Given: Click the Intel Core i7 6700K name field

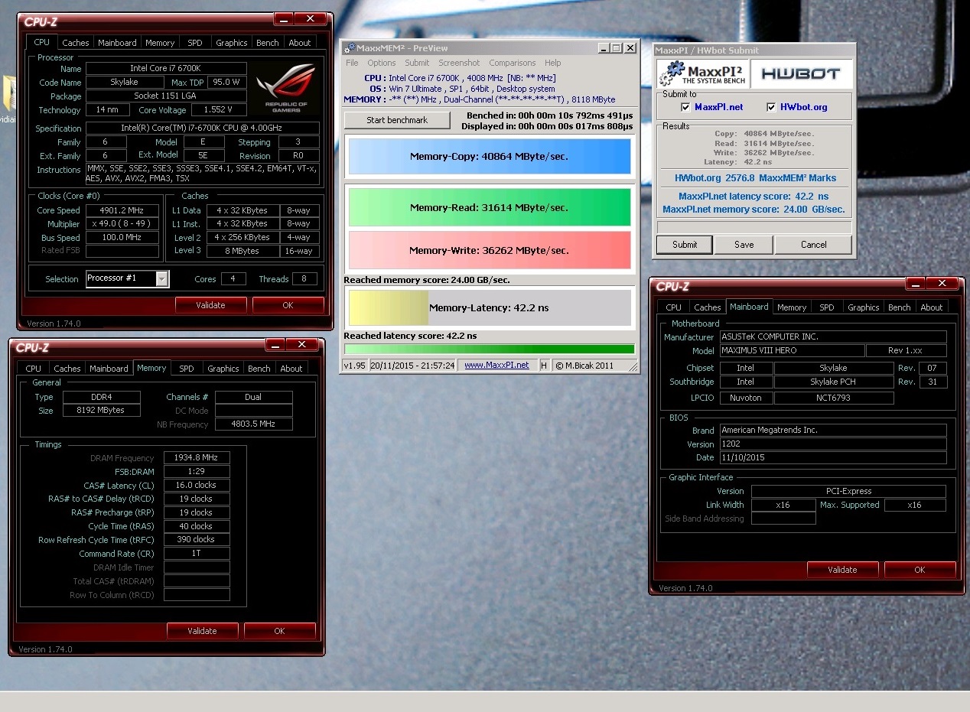Looking at the screenshot, I should tap(166, 69).
